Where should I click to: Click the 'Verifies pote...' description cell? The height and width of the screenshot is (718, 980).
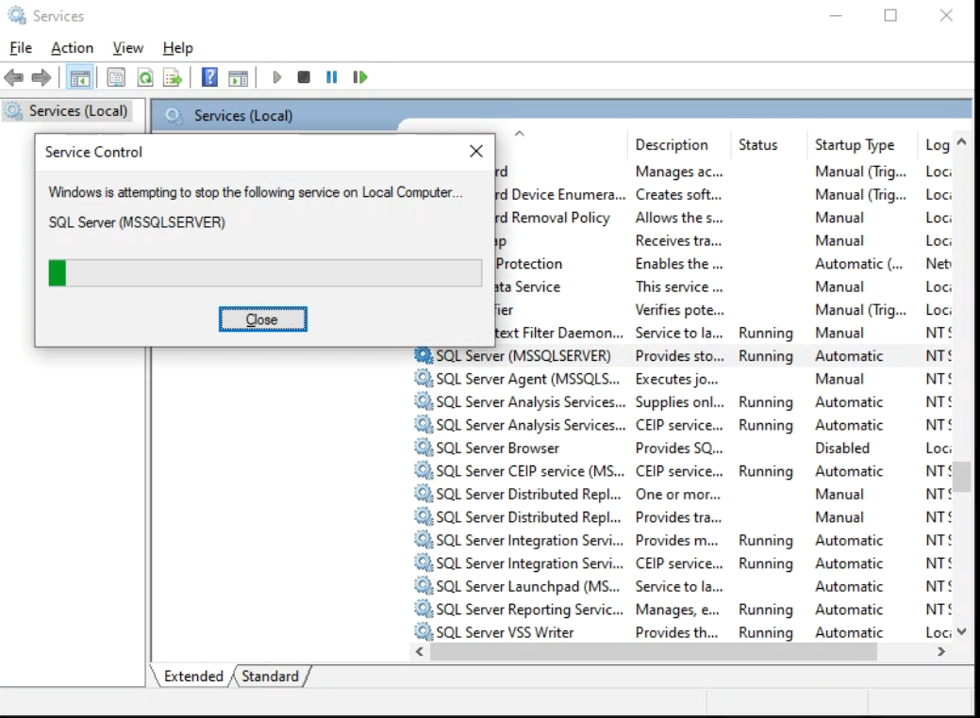[679, 310]
